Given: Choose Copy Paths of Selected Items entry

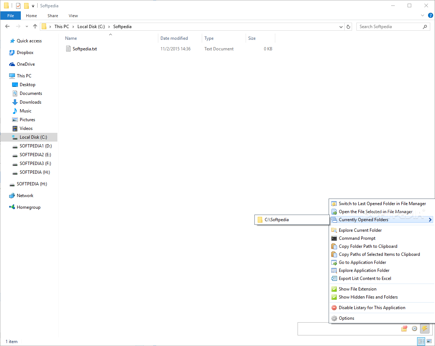Looking at the screenshot, I should [x=382, y=255].
